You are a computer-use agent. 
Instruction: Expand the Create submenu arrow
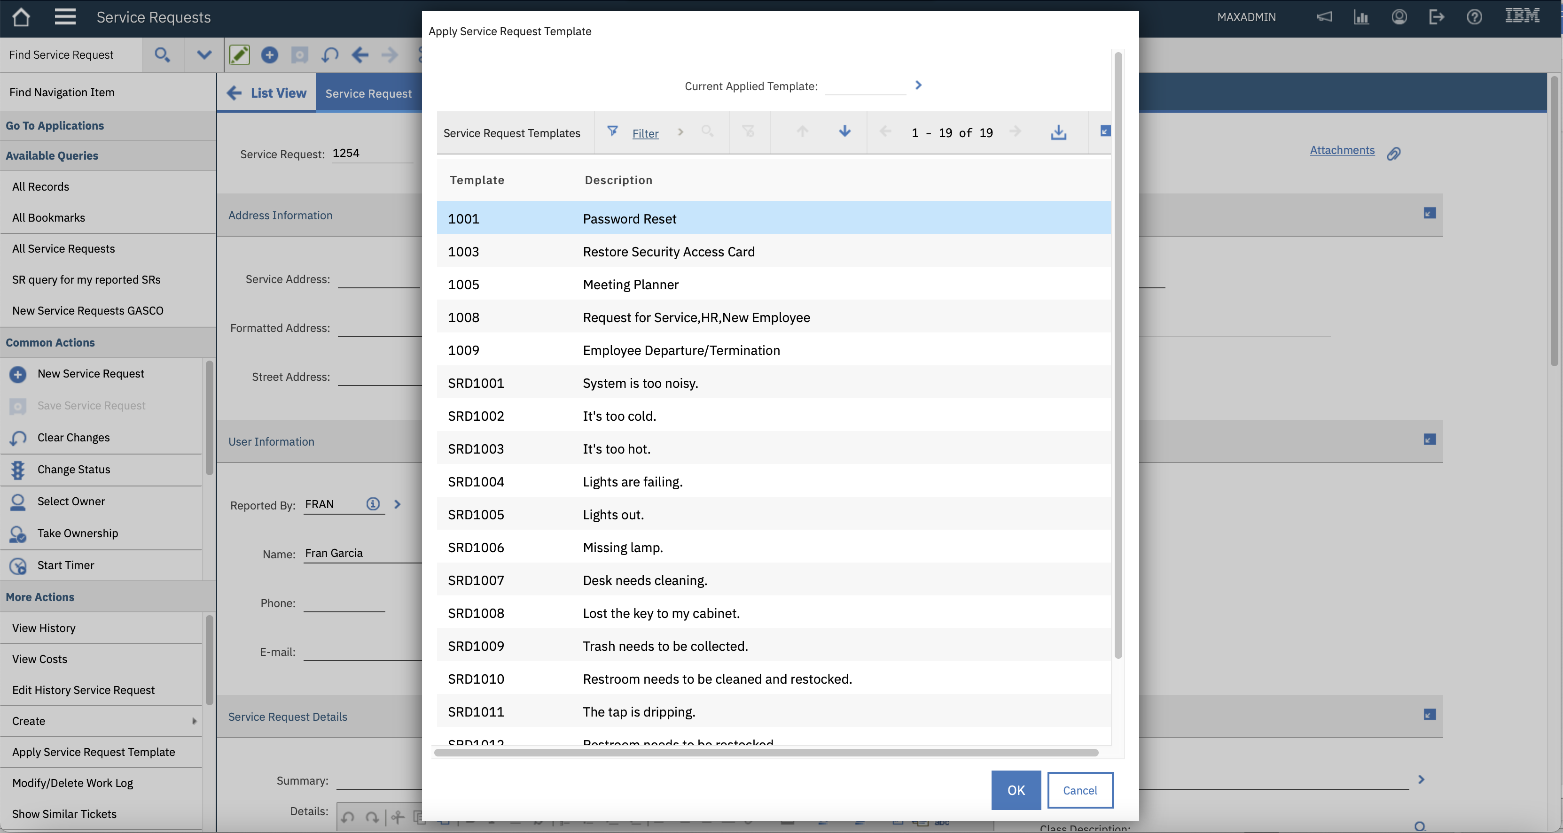click(x=194, y=721)
